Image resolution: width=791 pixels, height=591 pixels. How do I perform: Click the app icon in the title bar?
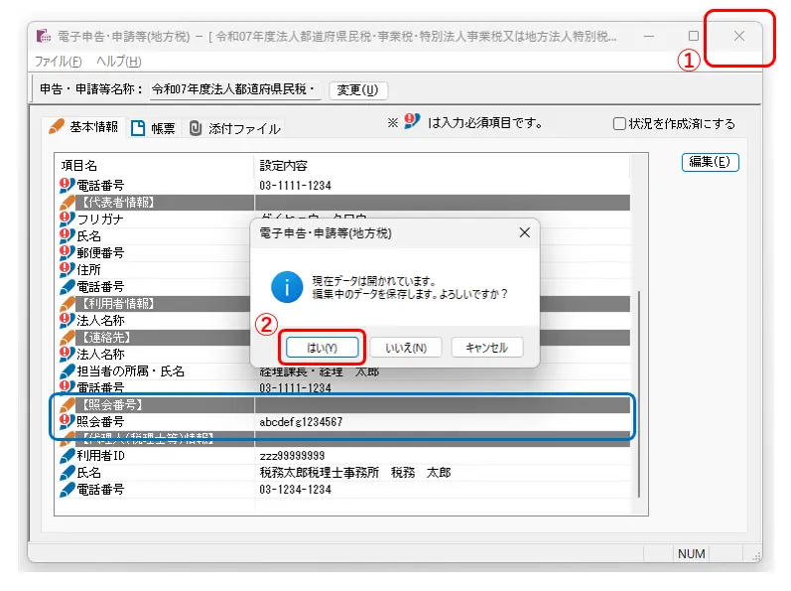[44, 36]
